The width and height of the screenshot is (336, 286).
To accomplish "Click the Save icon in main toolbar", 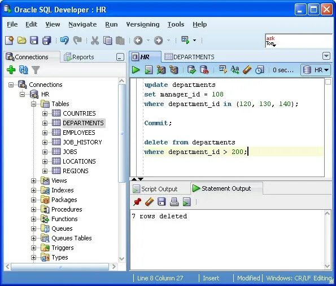I will click(x=34, y=40).
